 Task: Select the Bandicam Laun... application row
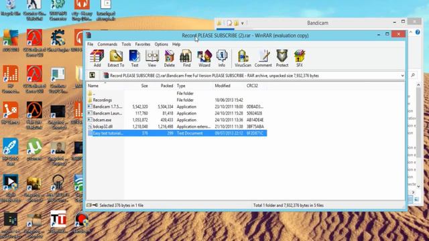pos(177,113)
